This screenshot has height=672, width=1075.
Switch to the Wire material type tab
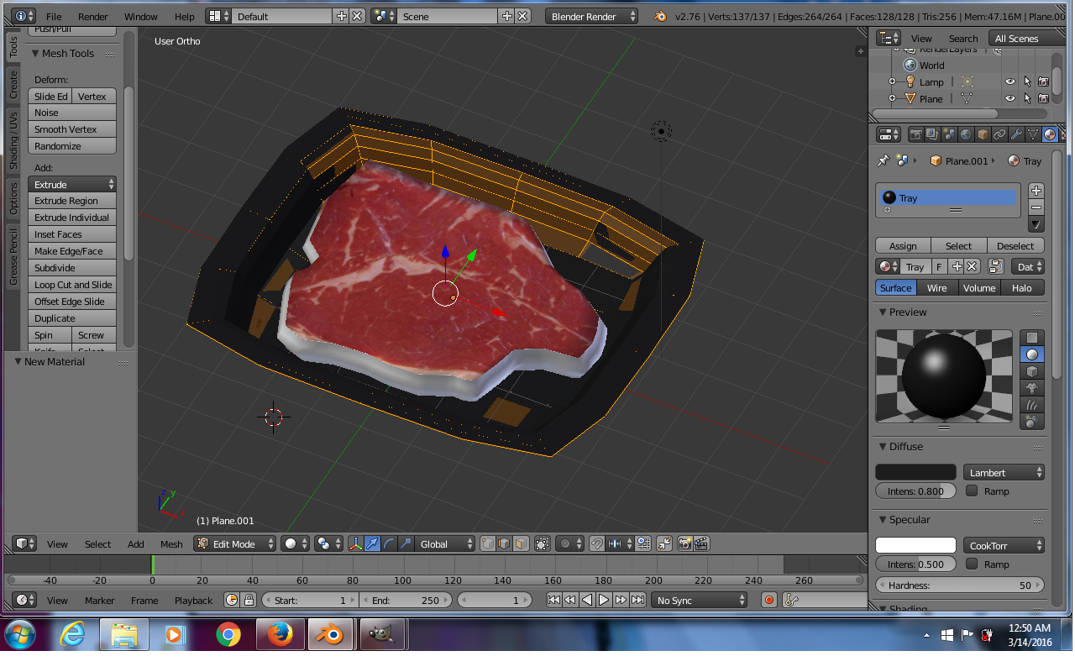click(937, 287)
